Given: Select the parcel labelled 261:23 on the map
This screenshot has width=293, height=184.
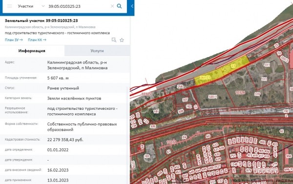Looking at the screenshot, I should 205,78.
